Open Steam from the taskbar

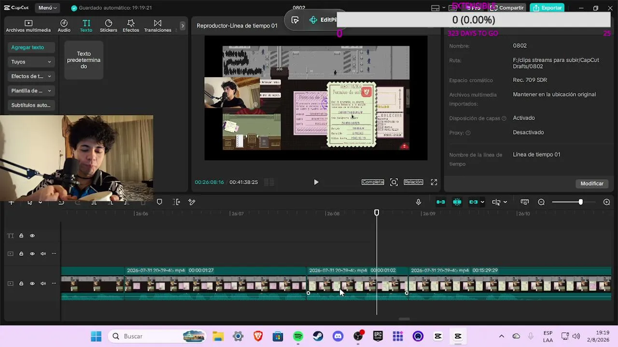(318, 336)
